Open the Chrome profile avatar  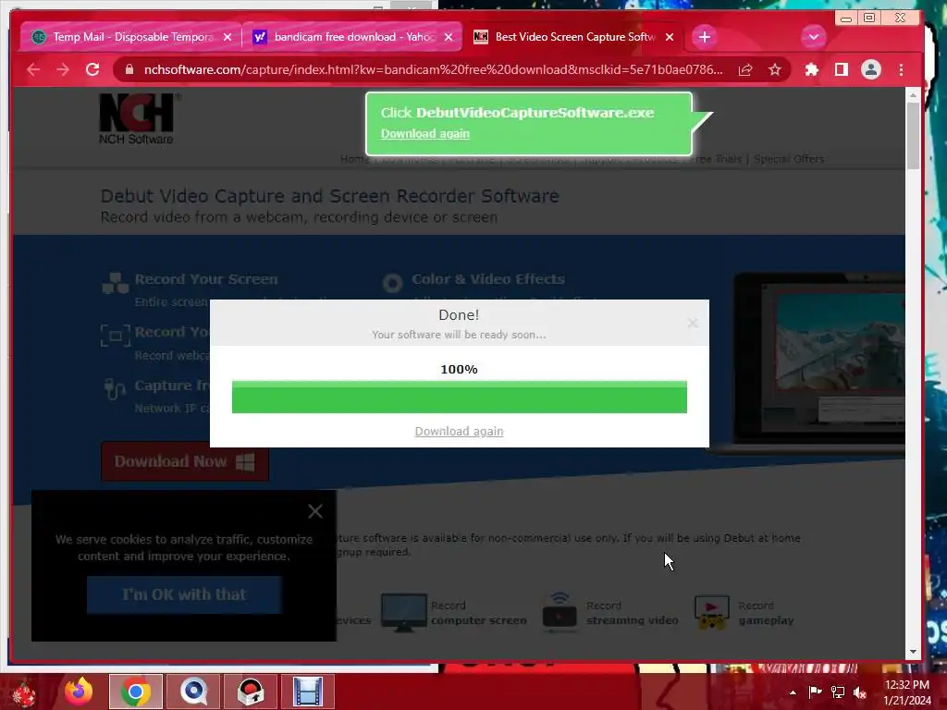point(871,69)
